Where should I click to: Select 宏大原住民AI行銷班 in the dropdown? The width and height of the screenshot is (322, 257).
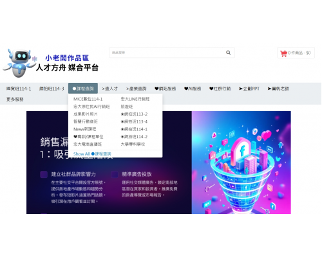[91, 107]
